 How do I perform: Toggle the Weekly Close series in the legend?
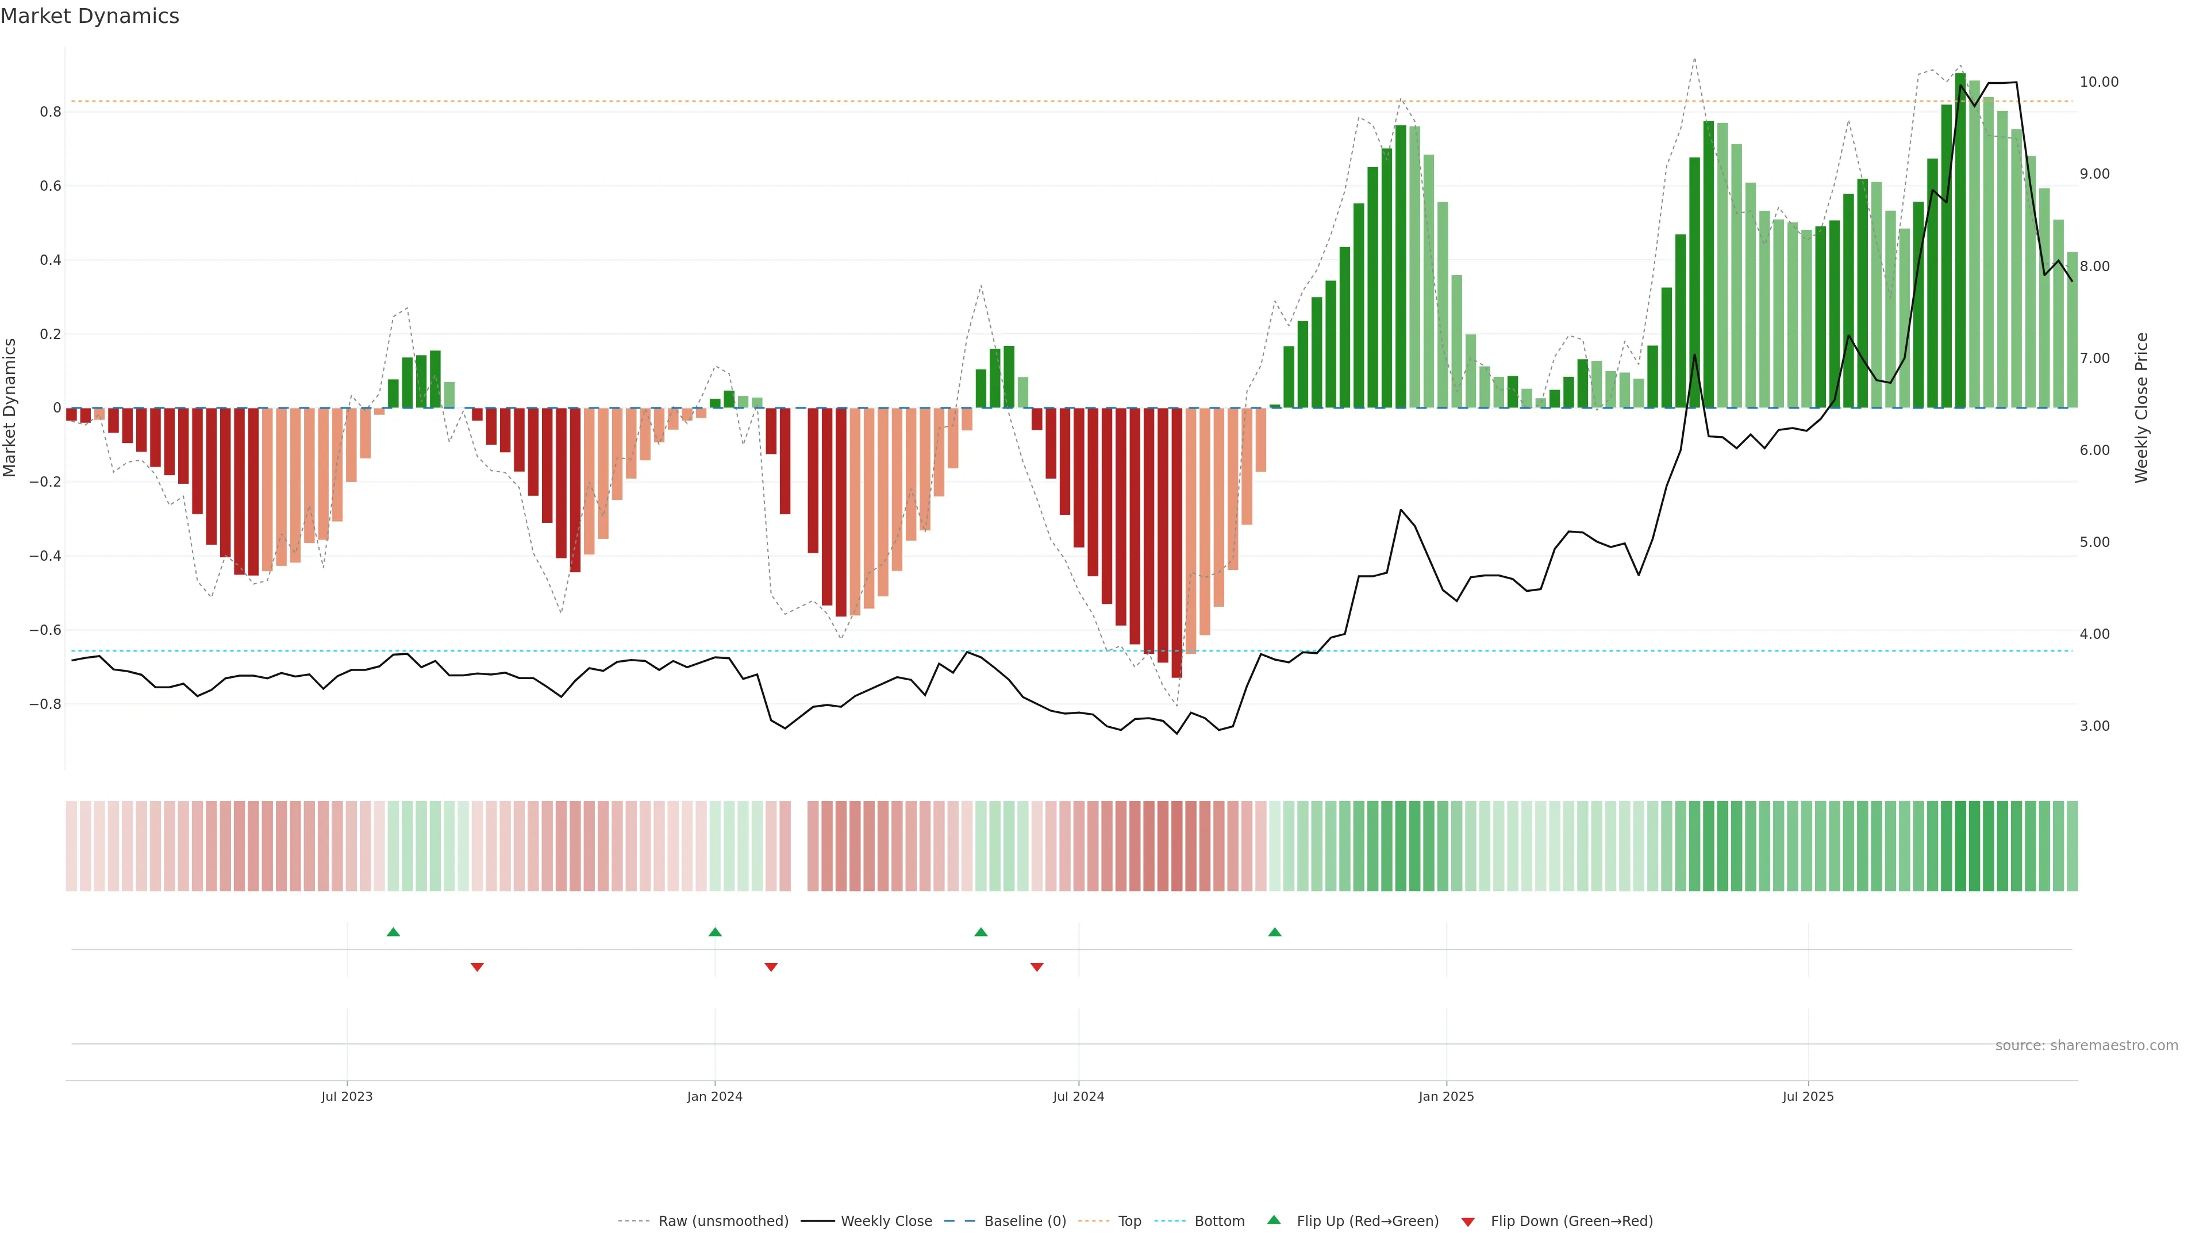[x=886, y=1221]
